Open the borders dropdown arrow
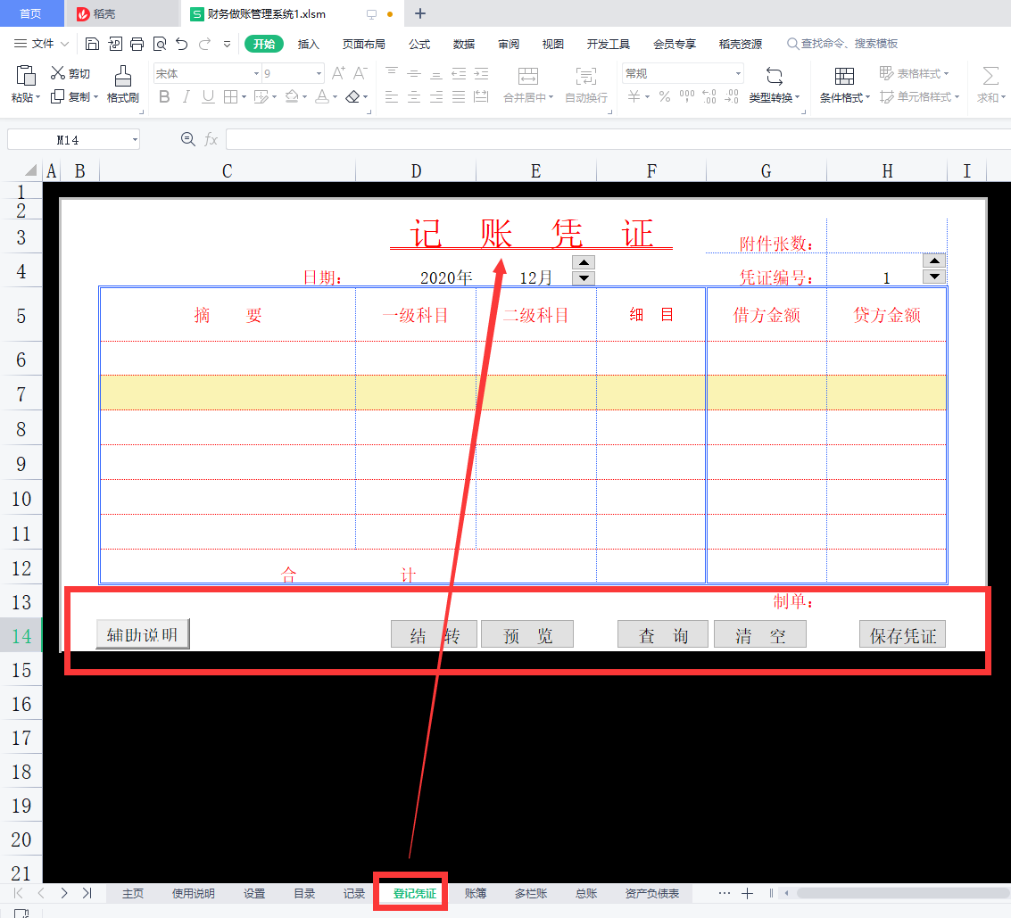The width and height of the screenshot is (1011, 918). click(x=244, y=97)
